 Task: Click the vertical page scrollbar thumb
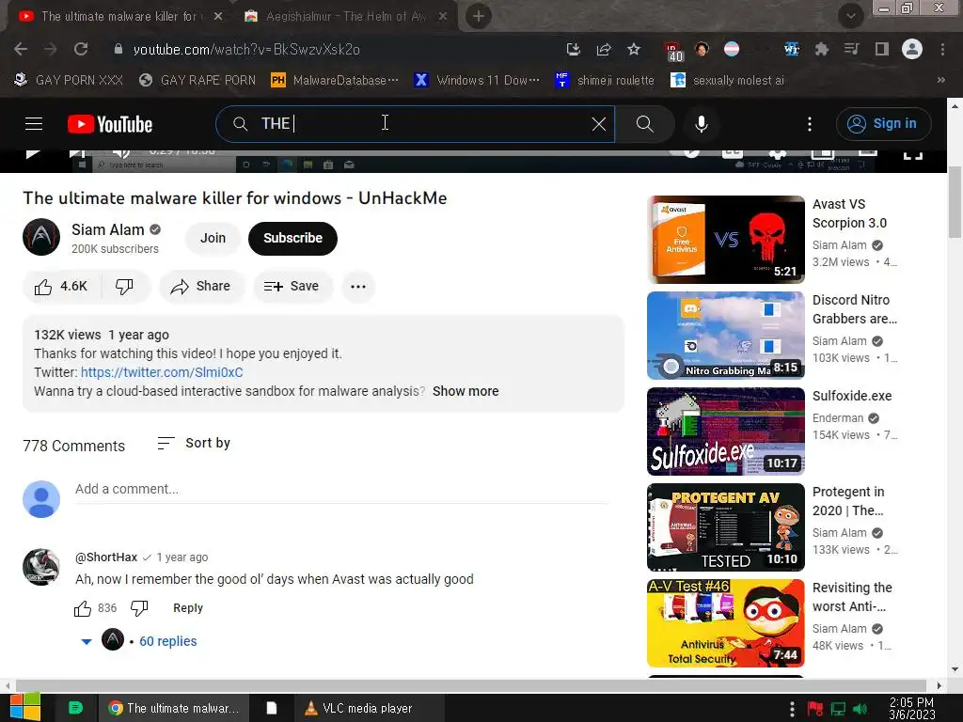tap(955, 202)
